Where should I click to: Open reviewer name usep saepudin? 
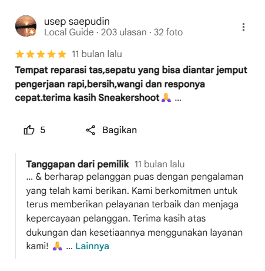pyautogui.click(x=77, y=21)
